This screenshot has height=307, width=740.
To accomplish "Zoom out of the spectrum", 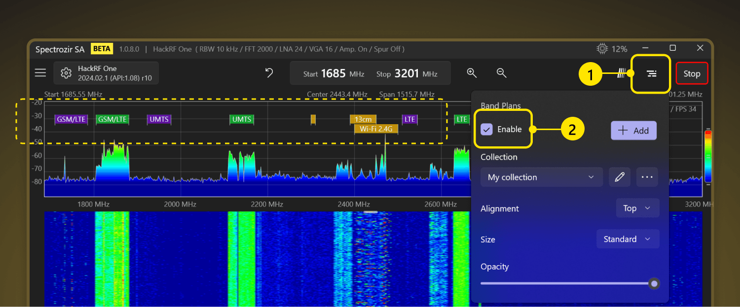I will (501, 73).
